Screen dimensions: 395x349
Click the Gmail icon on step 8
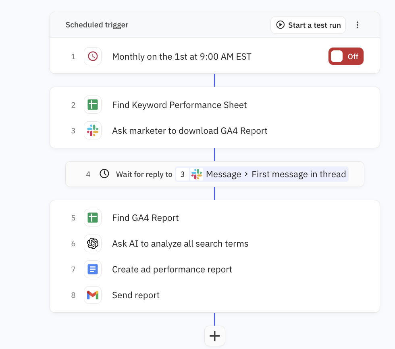(x=93, y=295)
